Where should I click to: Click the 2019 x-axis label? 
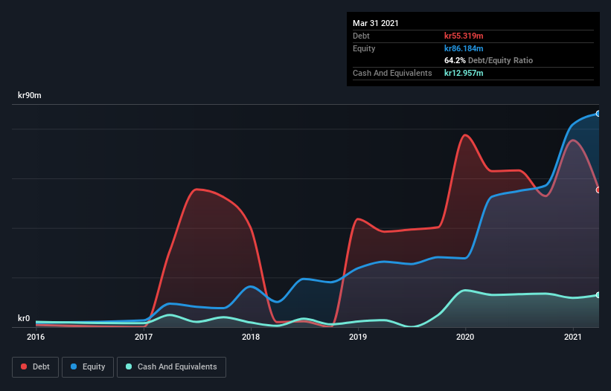[358, 337]
